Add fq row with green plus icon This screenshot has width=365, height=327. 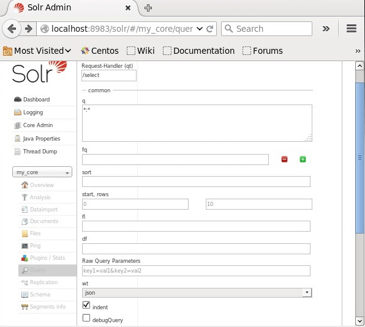pyautogui.click(x=303, y=160)
